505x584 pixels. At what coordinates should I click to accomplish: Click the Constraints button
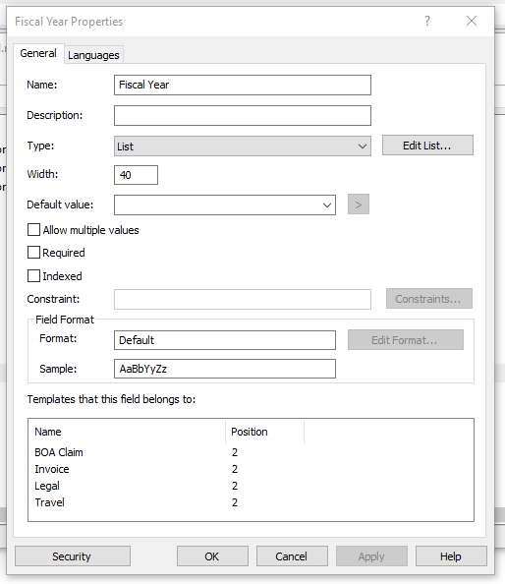(429, 298)
